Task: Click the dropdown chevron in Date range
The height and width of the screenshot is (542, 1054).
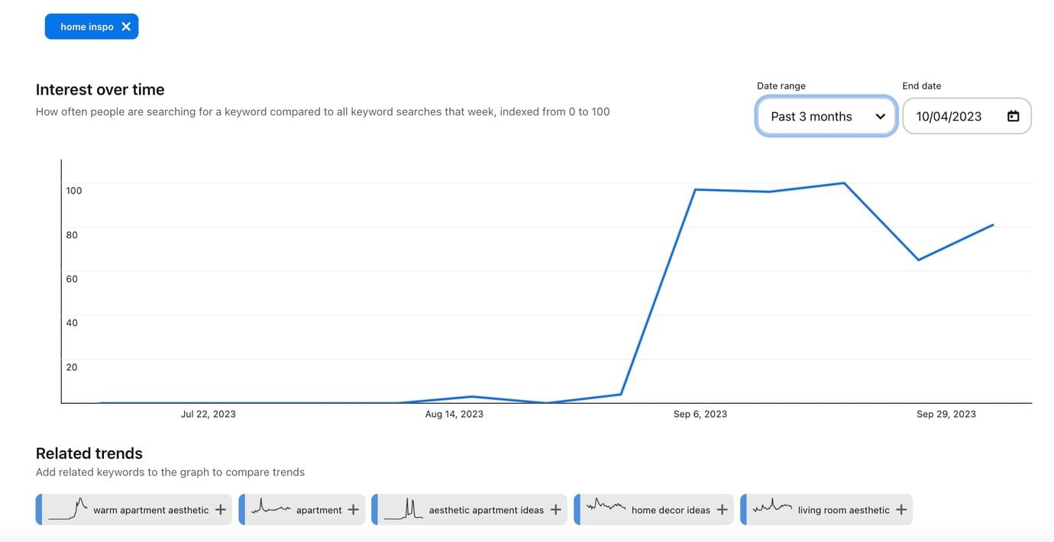Action: (880, 116)
